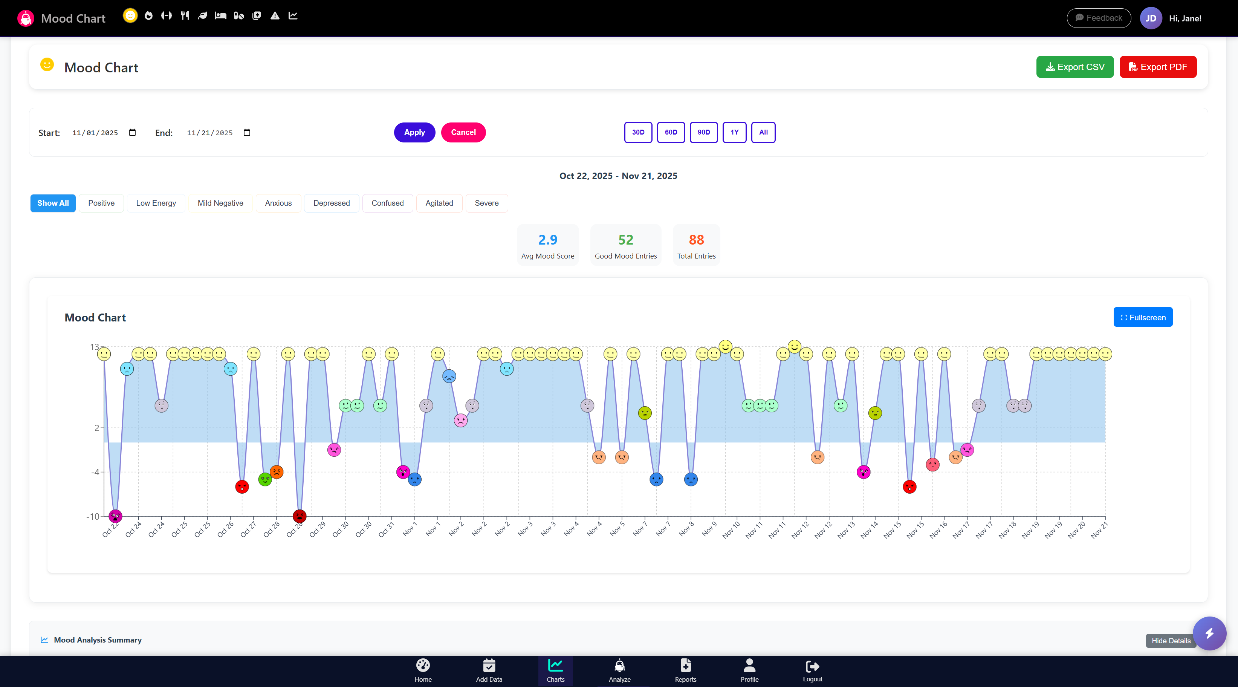Screen dimensions: 1238x687
Task: Switch to the Reports tab
Action: (x=685, y=670)
